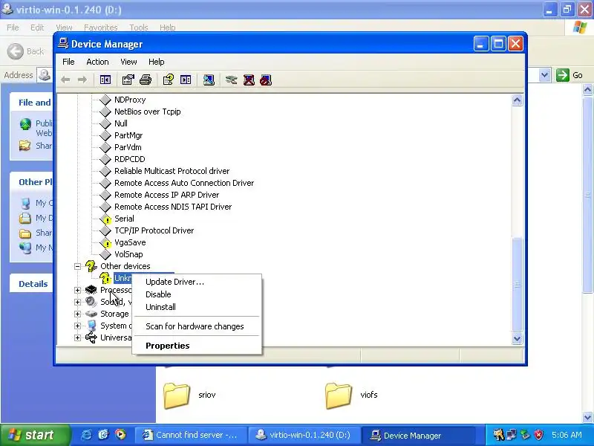
Task: Click the Sound controllers speaker icon
Action: pyautogui.click(x=91, y=302)
